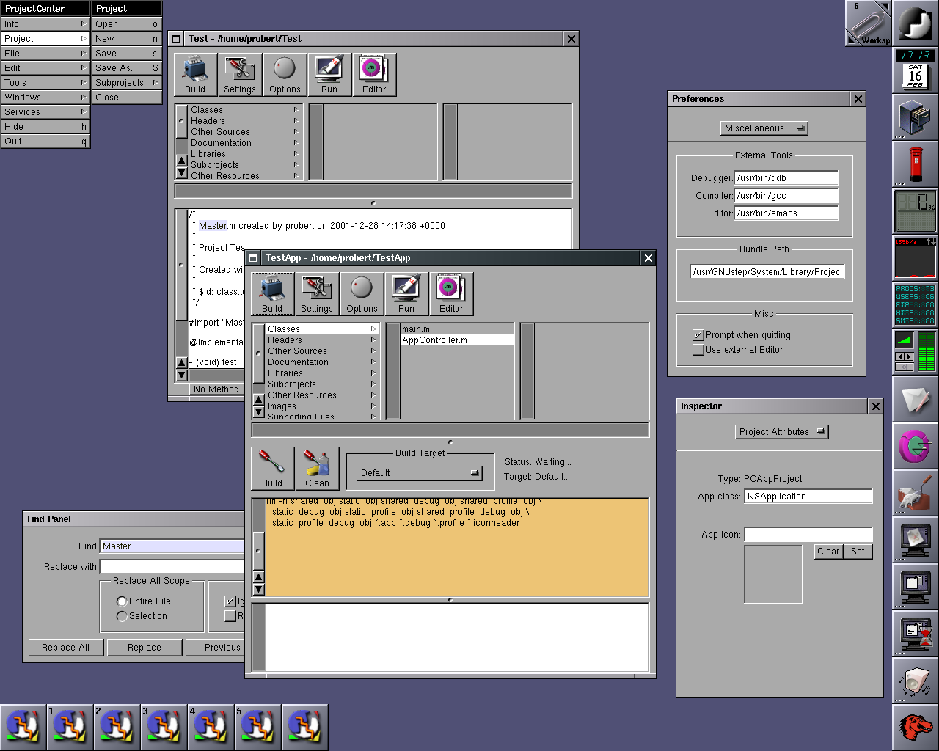Open the Tools menu in ProjectCenter
939x751 pixels.
[45, 83]
